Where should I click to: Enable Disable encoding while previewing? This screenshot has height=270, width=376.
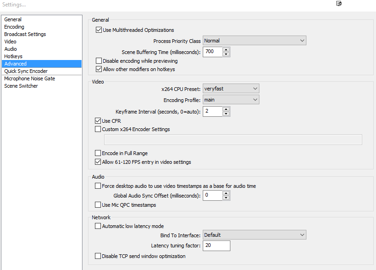[99, 60]
